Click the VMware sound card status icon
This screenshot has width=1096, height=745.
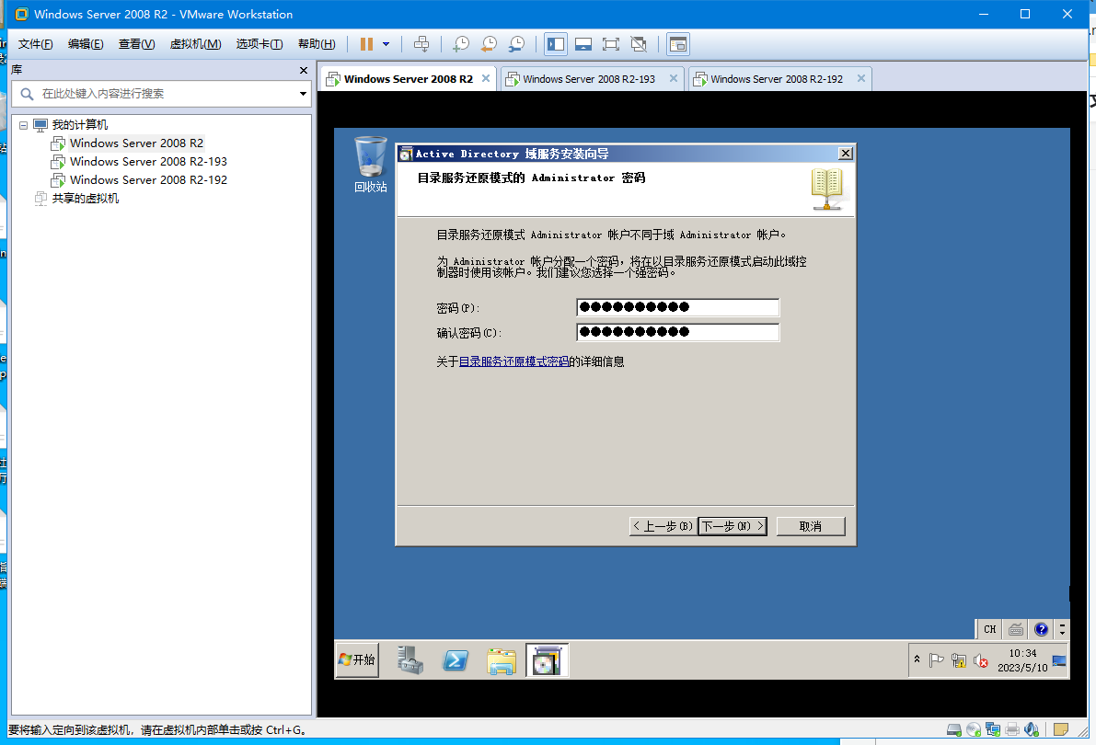point(1032,729)
